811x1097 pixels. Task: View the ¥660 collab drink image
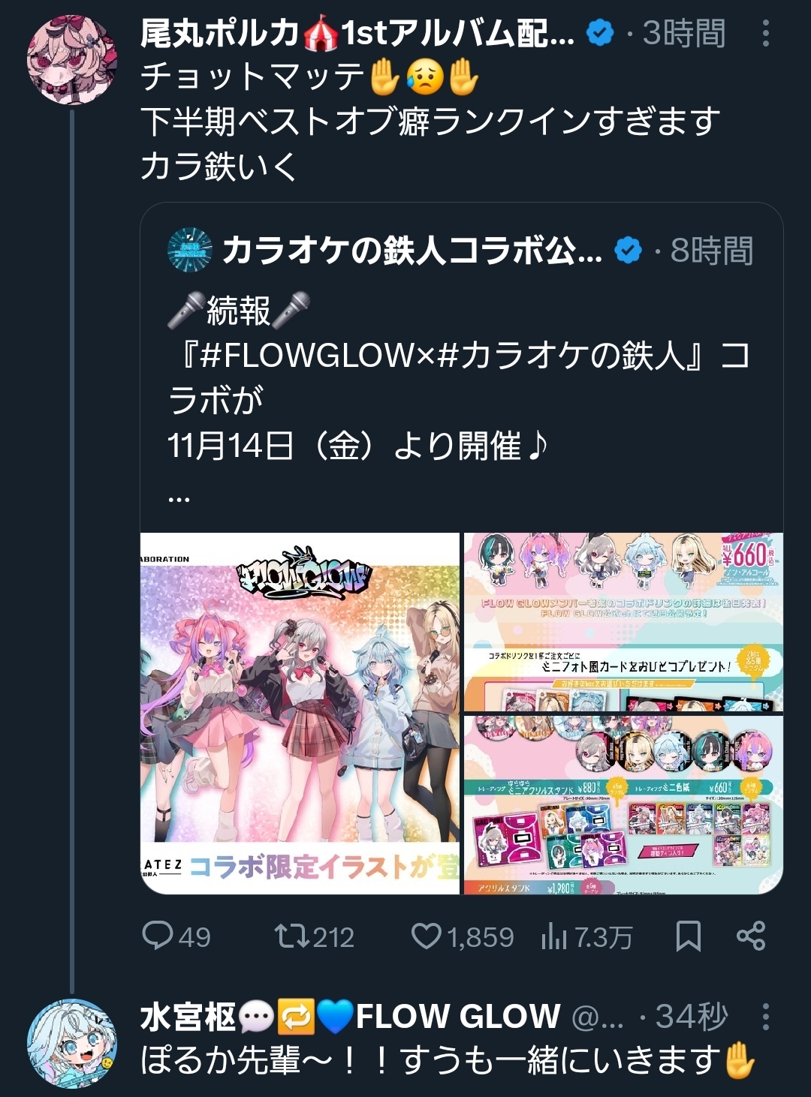(x=623, y=622)
